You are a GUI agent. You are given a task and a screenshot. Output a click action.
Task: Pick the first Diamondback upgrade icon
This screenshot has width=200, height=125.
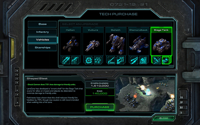[134, 60]
